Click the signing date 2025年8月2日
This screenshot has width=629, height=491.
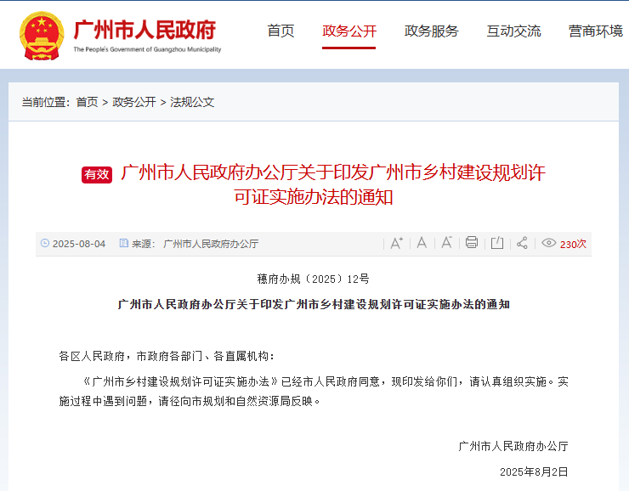coord(534,471)
